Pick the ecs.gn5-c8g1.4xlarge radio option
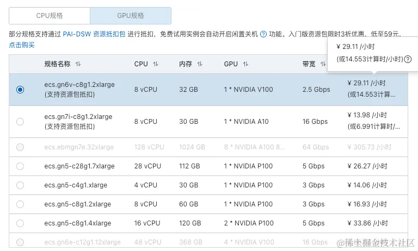 pos(20,223)
